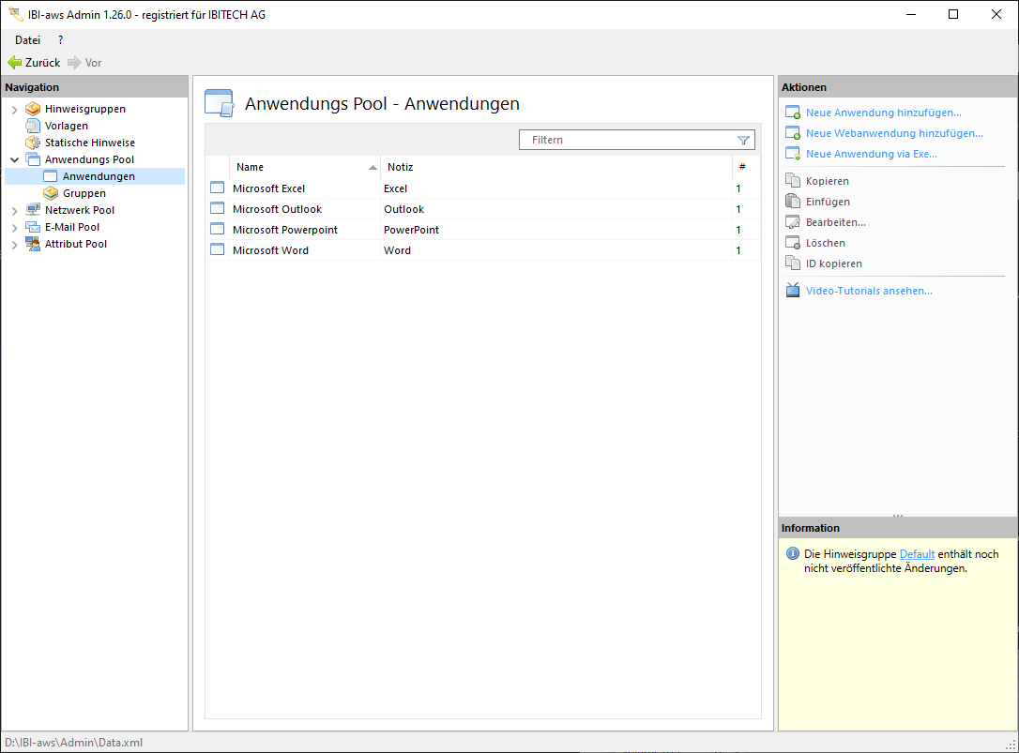Expand the Netzwerk Pool tree node

14,211
